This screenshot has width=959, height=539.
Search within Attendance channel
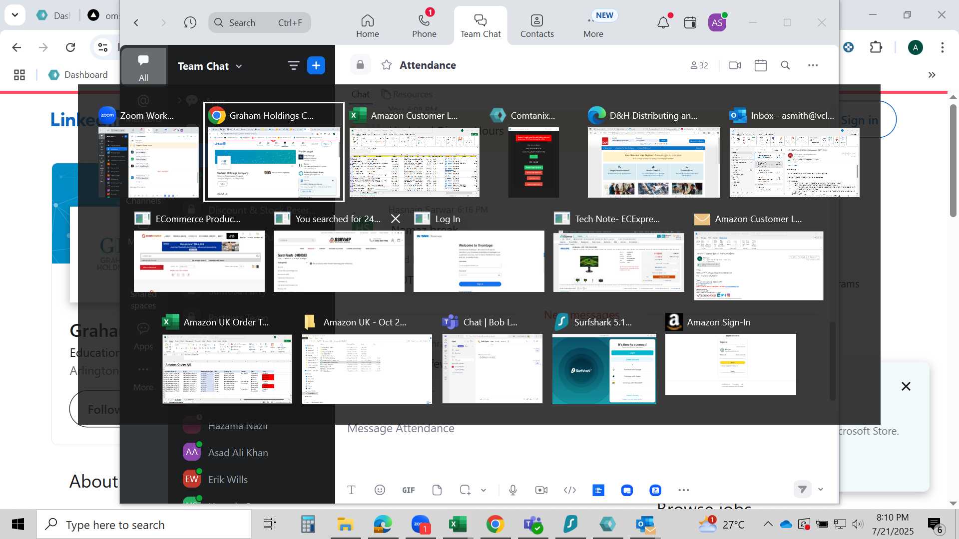(x=785, y=65)
